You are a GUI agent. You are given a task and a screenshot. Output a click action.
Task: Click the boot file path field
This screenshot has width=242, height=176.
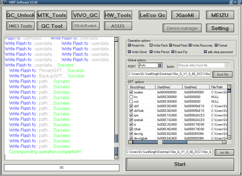(169, 74)
